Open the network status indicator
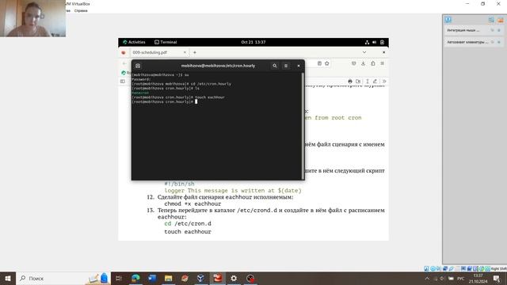The image size is (507, 285). point(367,42)
